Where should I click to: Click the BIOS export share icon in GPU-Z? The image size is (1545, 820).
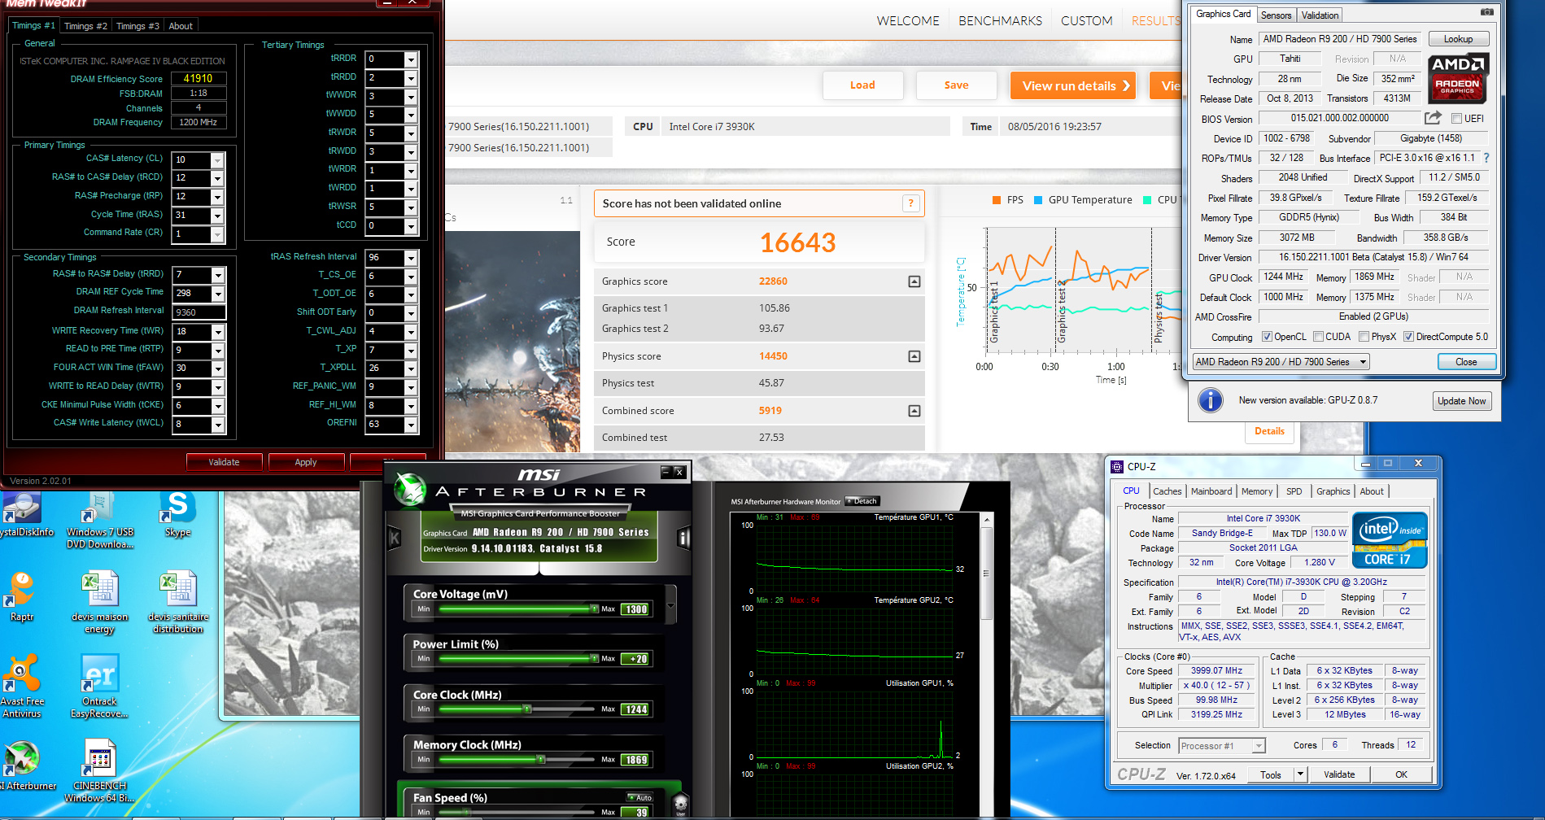(1433, 118)
